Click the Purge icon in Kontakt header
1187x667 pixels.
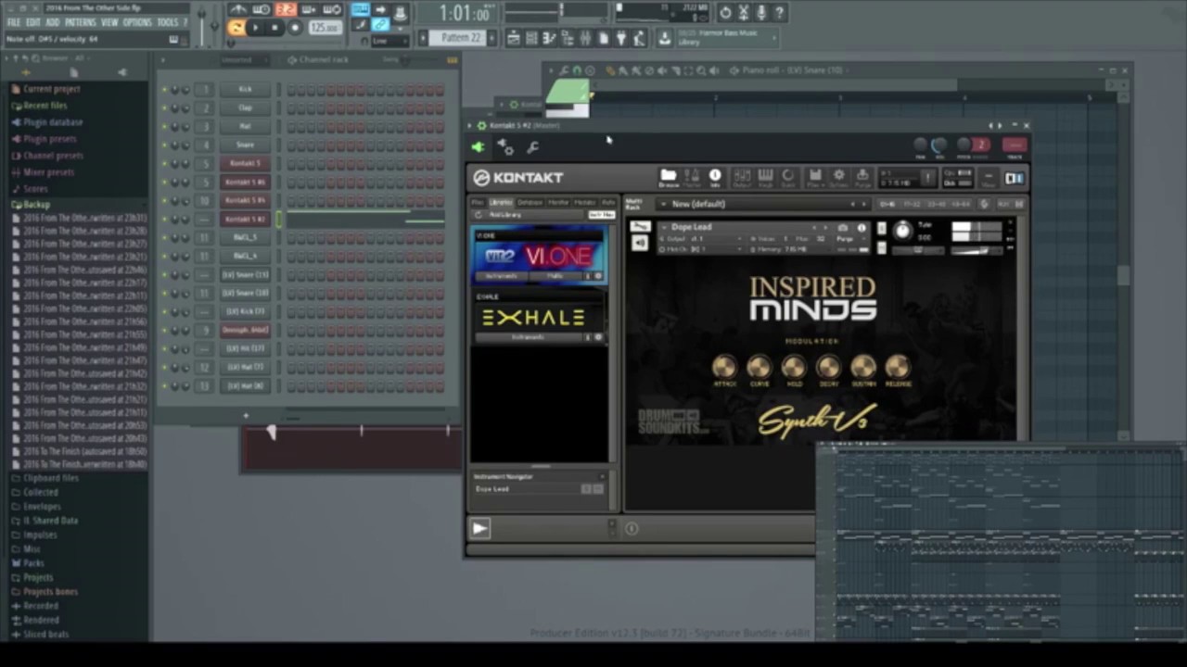tap(863, 178)
